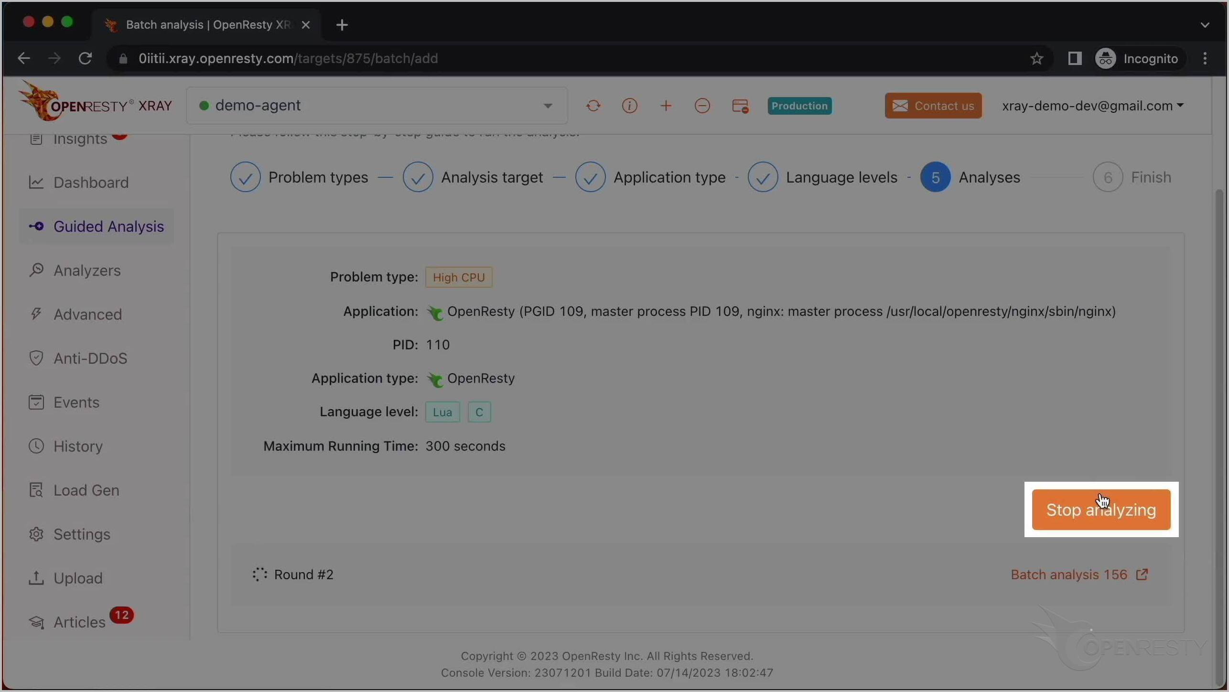Viewport: 1229px width, 692px height.
Task: Click the Articles badge showing 12
Action: tap(121, 615)
